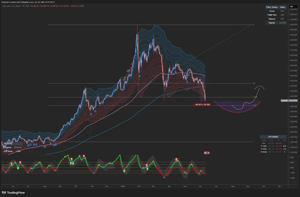
Task: Select the Trend filter row
Action: 276,11
